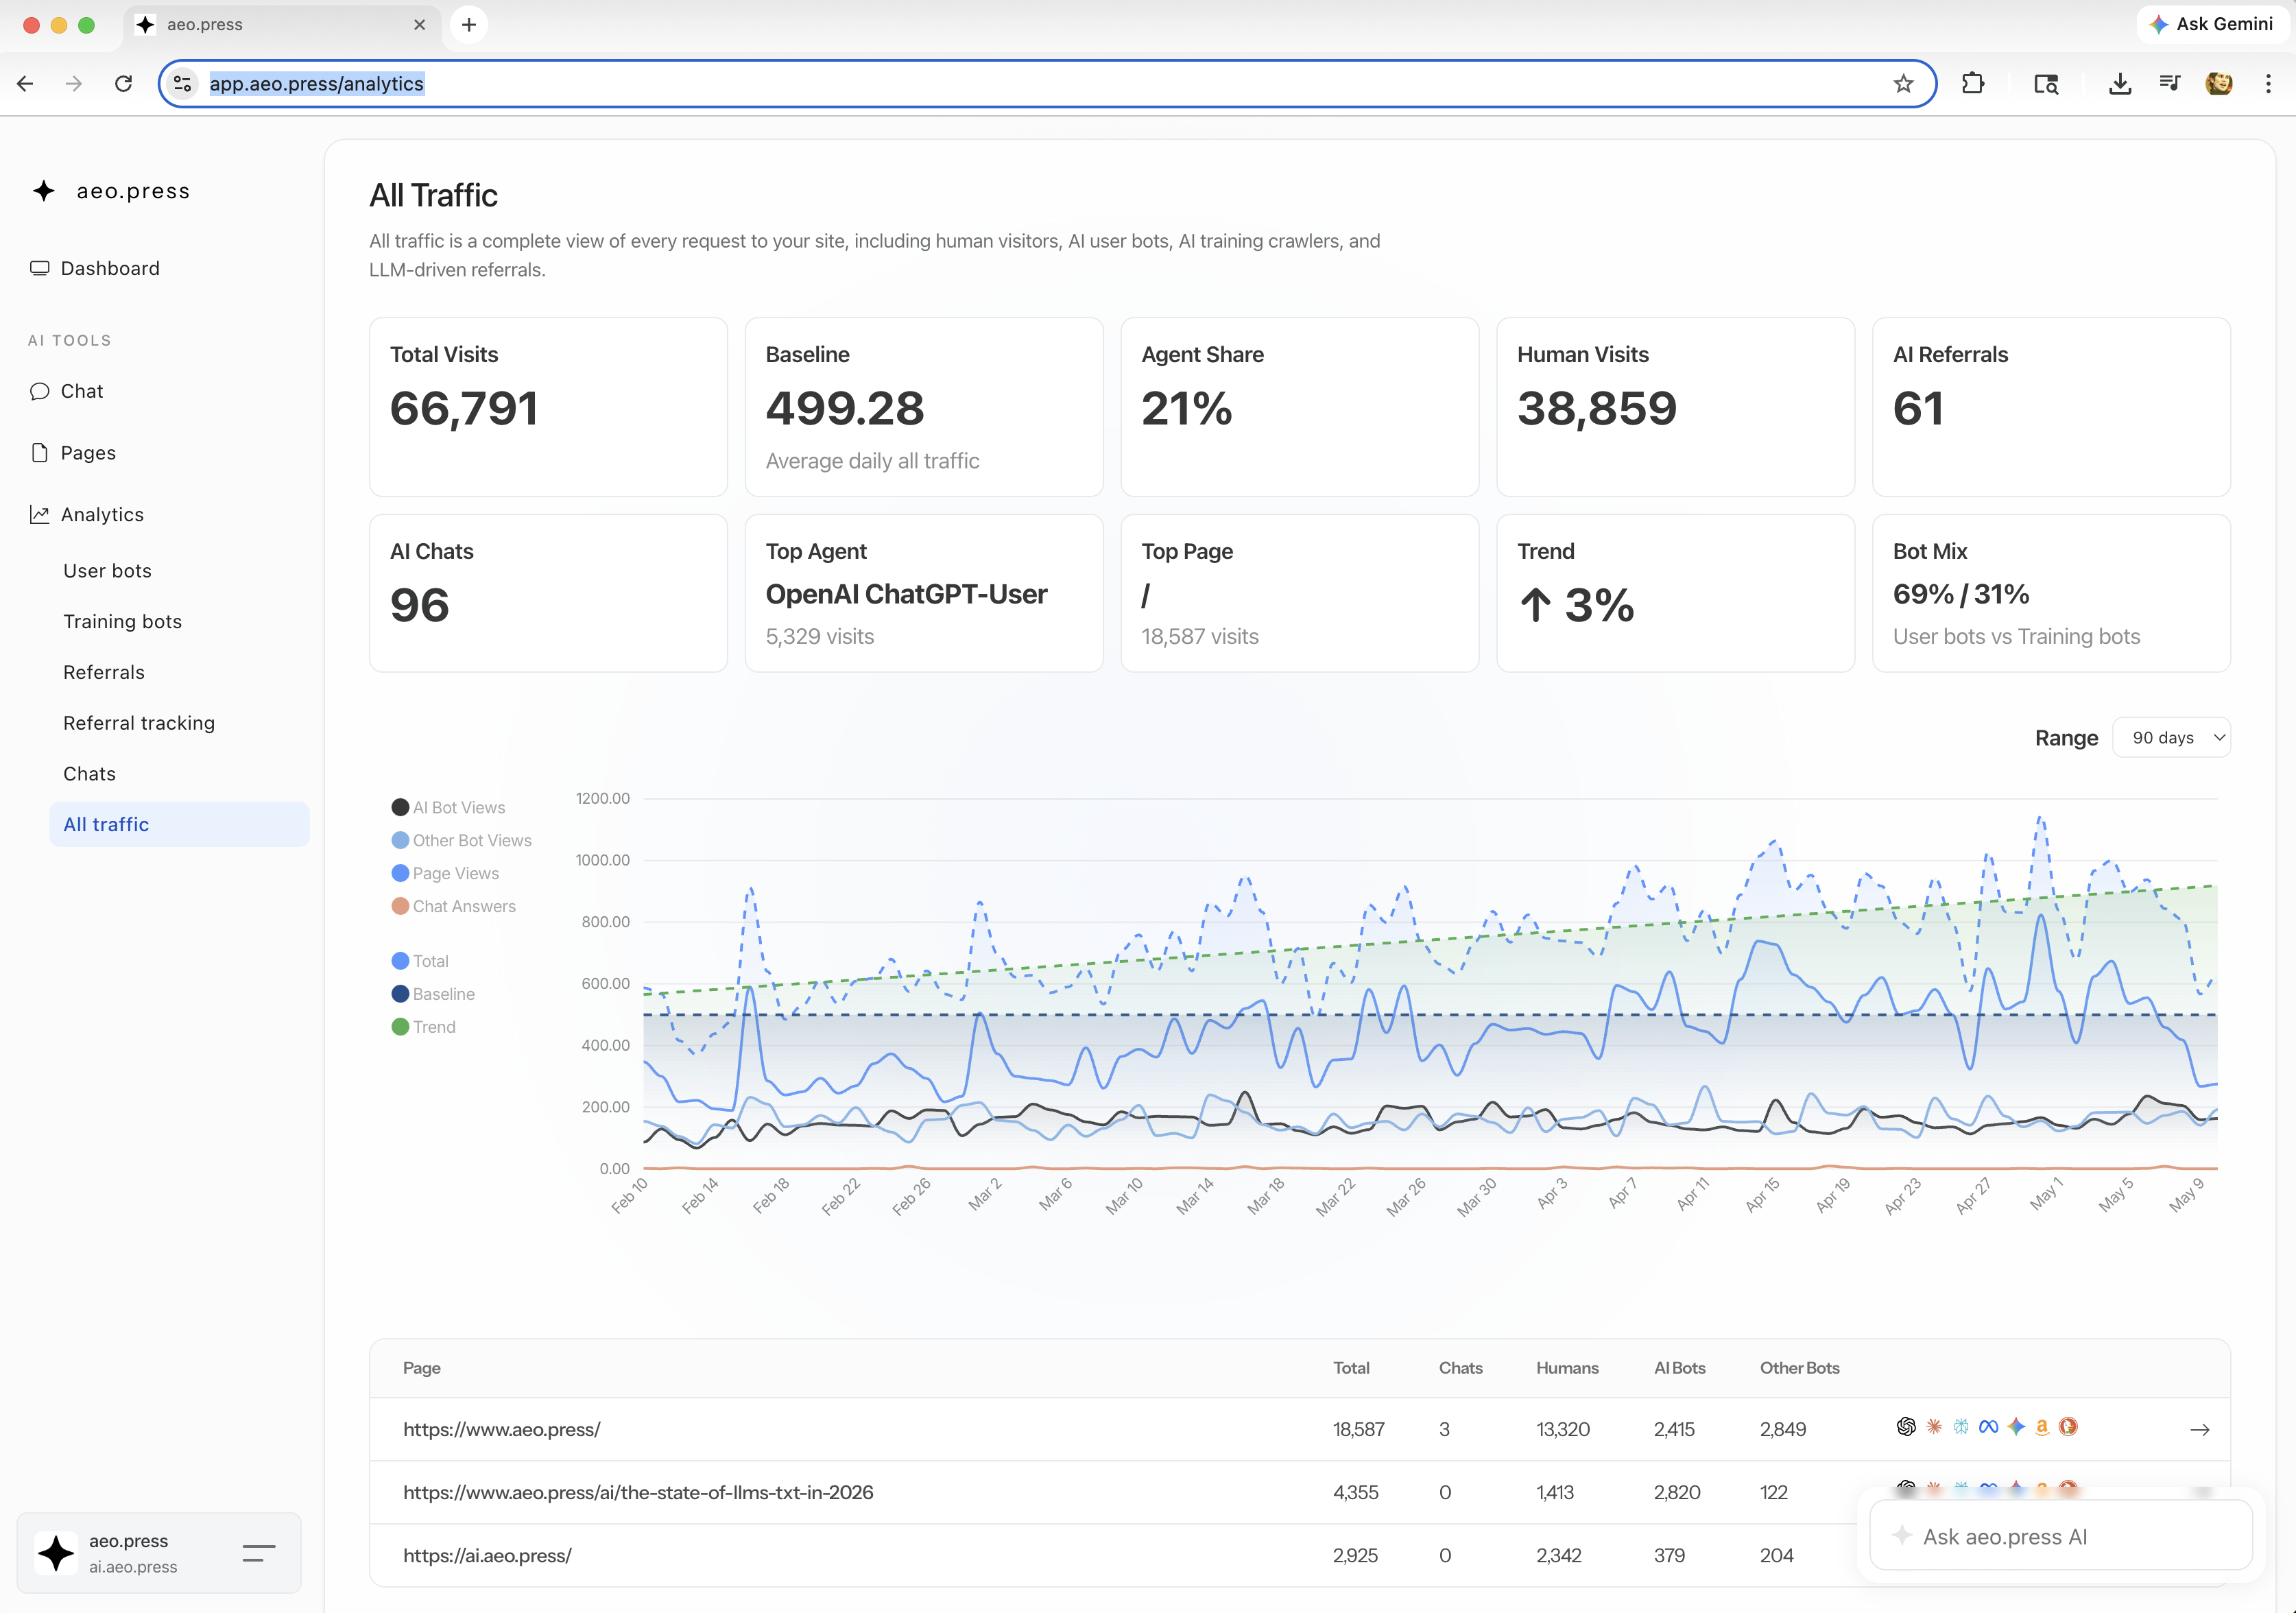This screenshot has width=2296, height=1613.
Task: Open the https://www.aeo.press/ page link
Action: pyautogui.click(x=502, y=1430)
